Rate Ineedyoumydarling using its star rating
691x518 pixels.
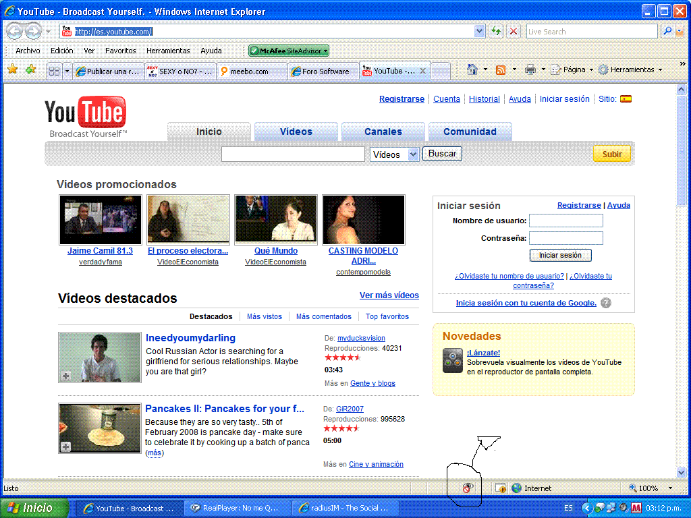point(343,357)
